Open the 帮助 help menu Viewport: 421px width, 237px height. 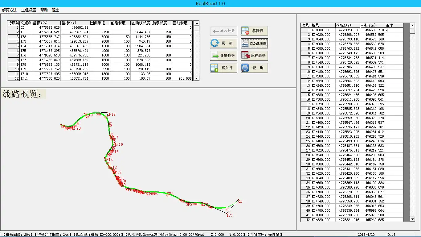click(x=44, y=10)
